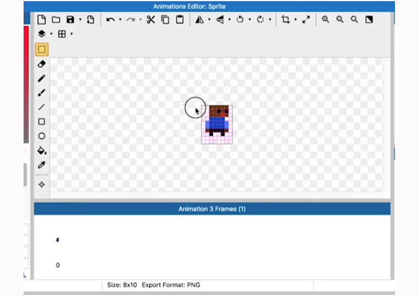Expand the grid options dropdown arrow
Screen dimensions: 418x296
71,34
